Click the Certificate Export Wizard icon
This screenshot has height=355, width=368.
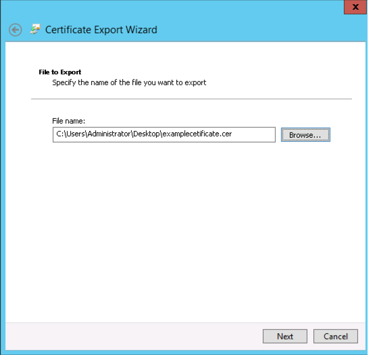coord(35,29)
